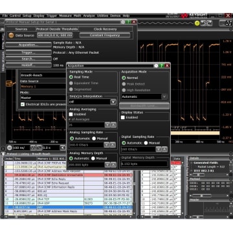Viewport: 233px width, 233px height.
Task: Open BroadR-Reach protocol dropdown
Action: pyautogui.click(x=43, y=75)
